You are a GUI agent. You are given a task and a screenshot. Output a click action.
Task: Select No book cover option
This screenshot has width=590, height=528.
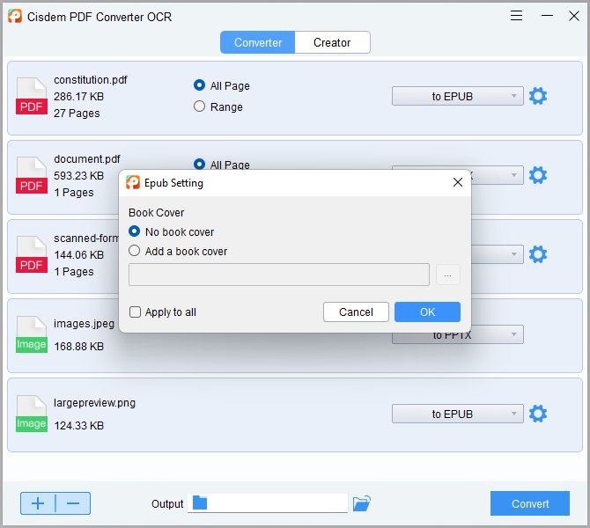(x=135, y=231)
